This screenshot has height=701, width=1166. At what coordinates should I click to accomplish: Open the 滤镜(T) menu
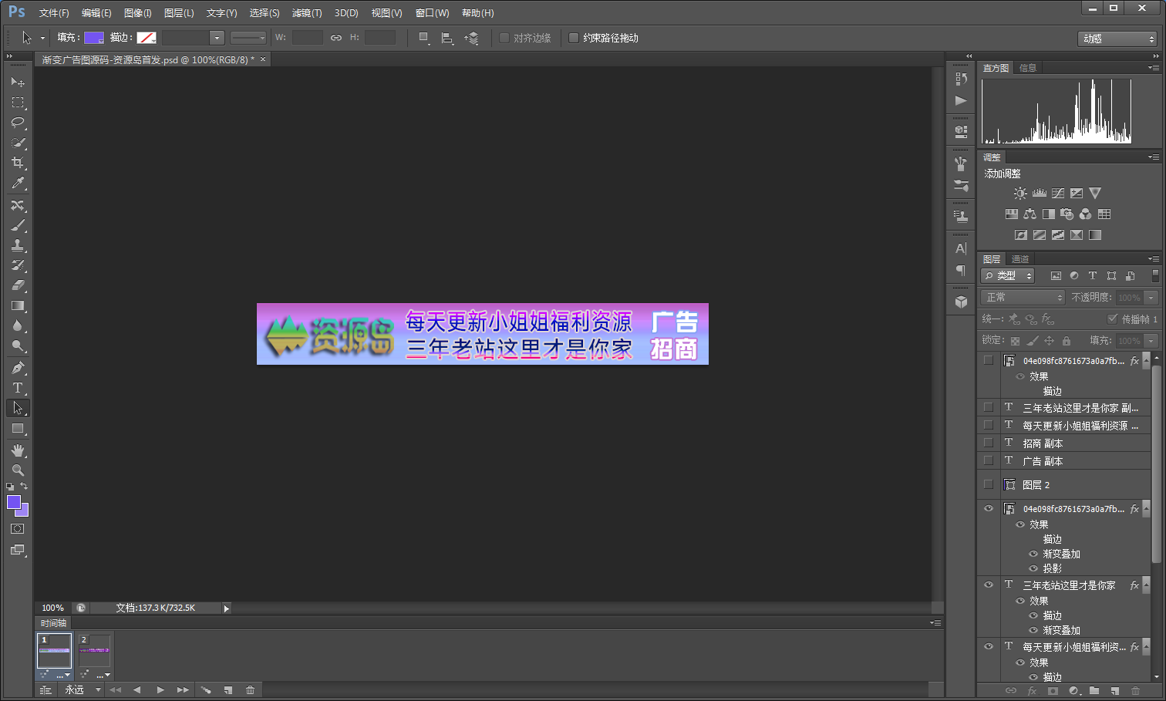click(x=307, y=13)
